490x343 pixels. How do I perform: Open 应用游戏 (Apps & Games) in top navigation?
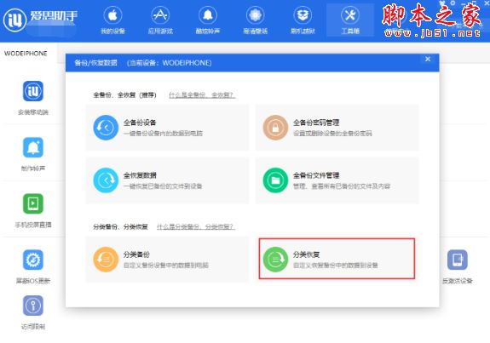click(160, 20)
